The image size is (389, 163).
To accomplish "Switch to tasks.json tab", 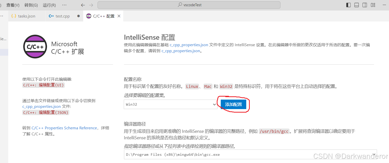I will (27, 16).
